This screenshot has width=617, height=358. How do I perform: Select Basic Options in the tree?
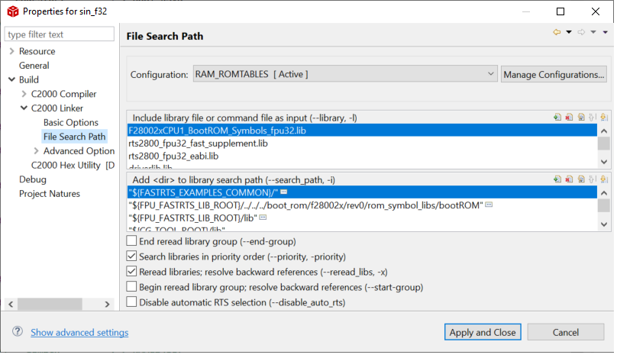71,122
